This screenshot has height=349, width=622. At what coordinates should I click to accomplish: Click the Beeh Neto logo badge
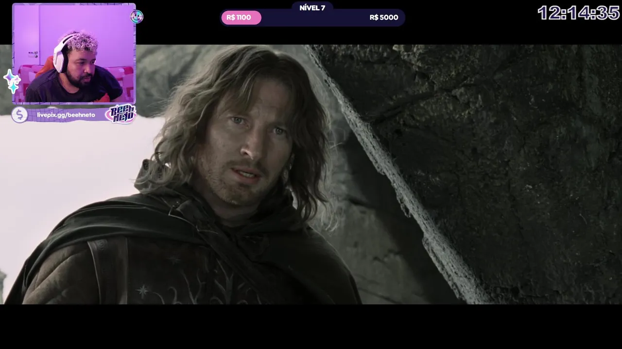pyautogui.click(x=121, y=114)
